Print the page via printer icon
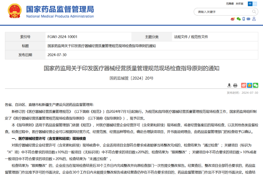 pos(235,86)
